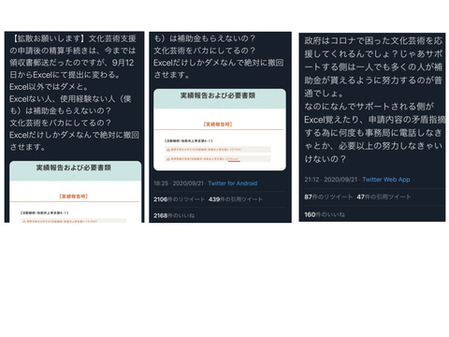View the 47件の引用ツイート list
The image size is (449, 337).
[384, 197]
